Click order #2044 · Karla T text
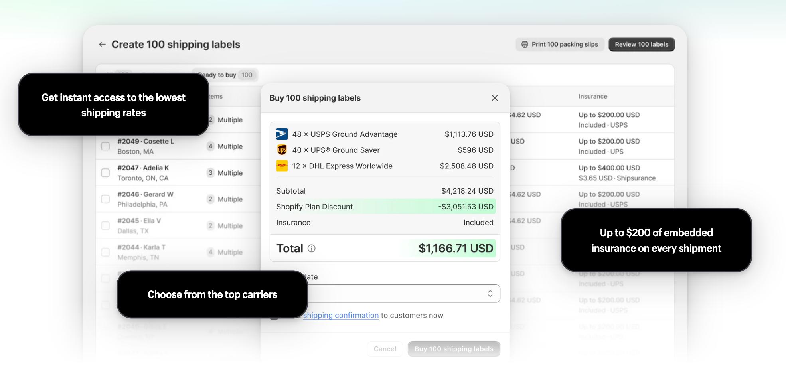 click(x=142, y=247)
